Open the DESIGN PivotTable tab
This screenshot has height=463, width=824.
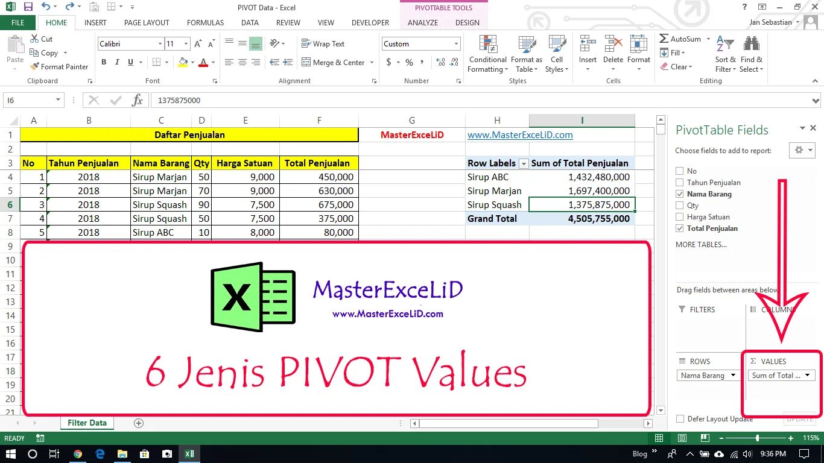467,23
